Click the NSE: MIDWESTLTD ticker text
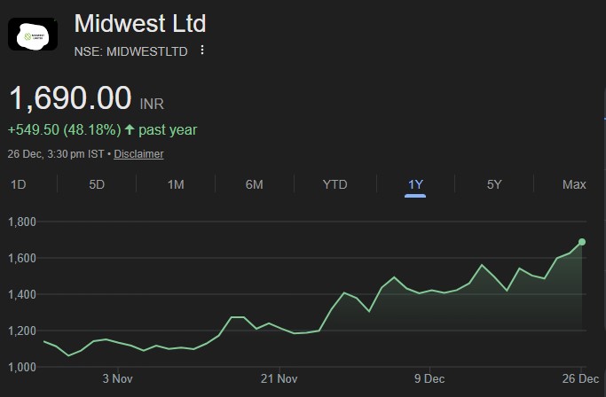Viewport: 606px width, 397px height. tap(131, 51)
